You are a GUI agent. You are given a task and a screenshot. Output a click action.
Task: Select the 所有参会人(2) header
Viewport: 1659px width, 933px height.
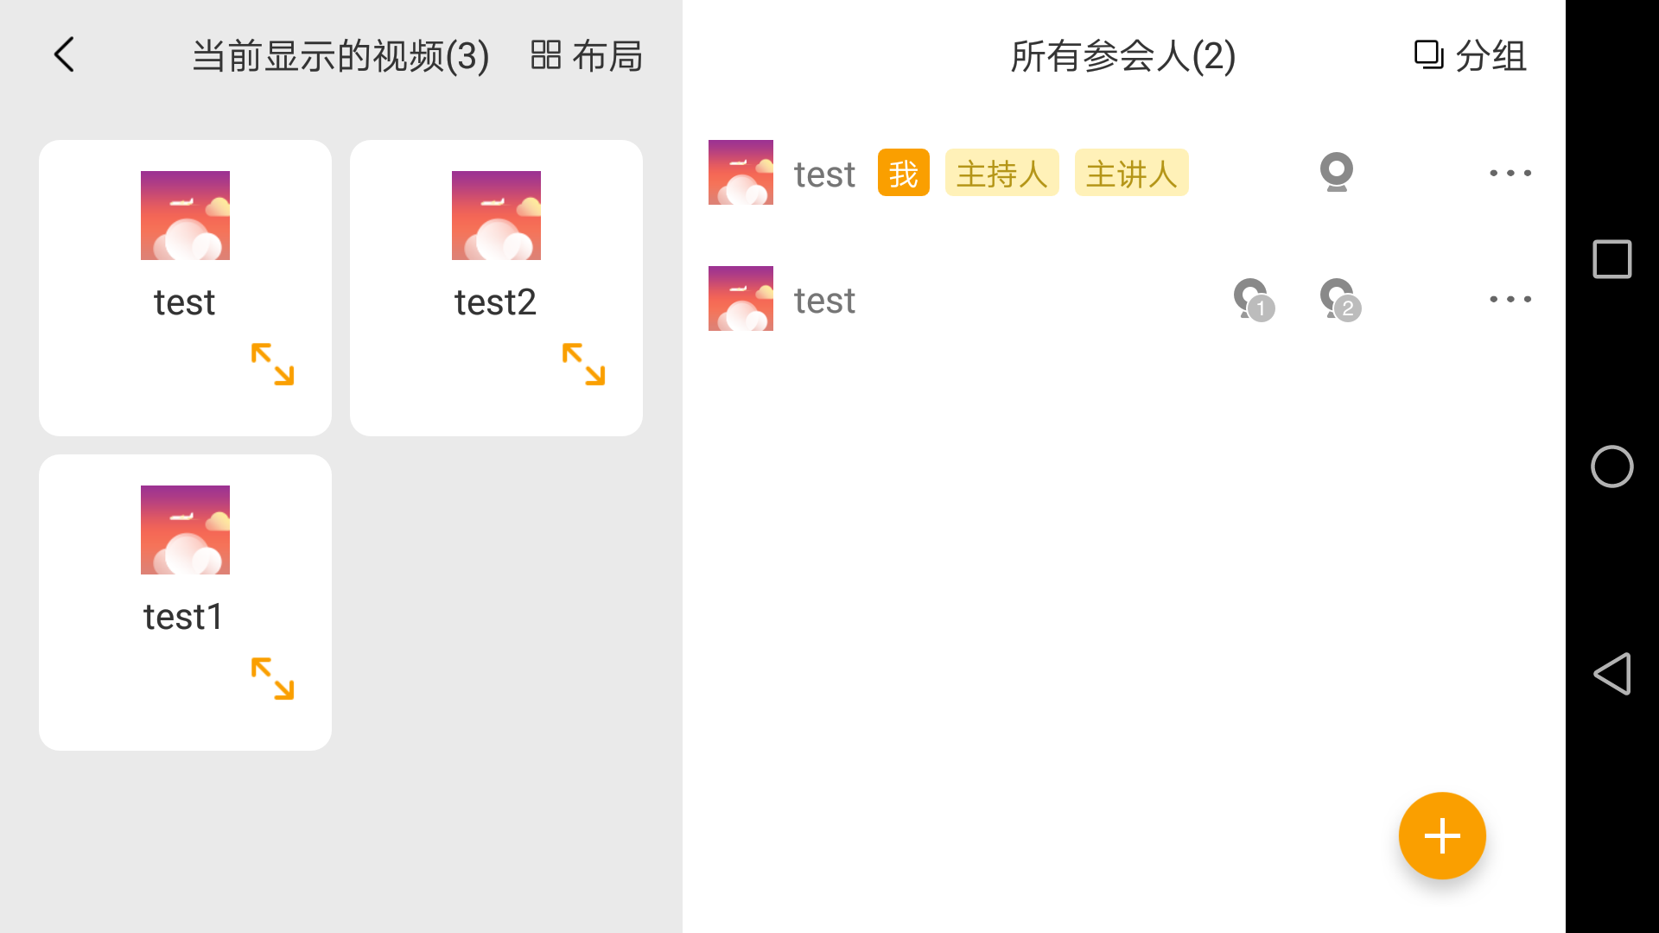(1121, 56)
